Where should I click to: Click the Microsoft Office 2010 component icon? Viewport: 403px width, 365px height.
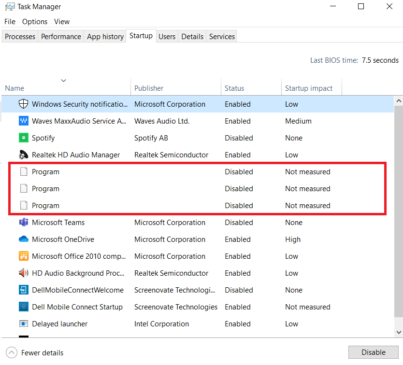(23, 256)
